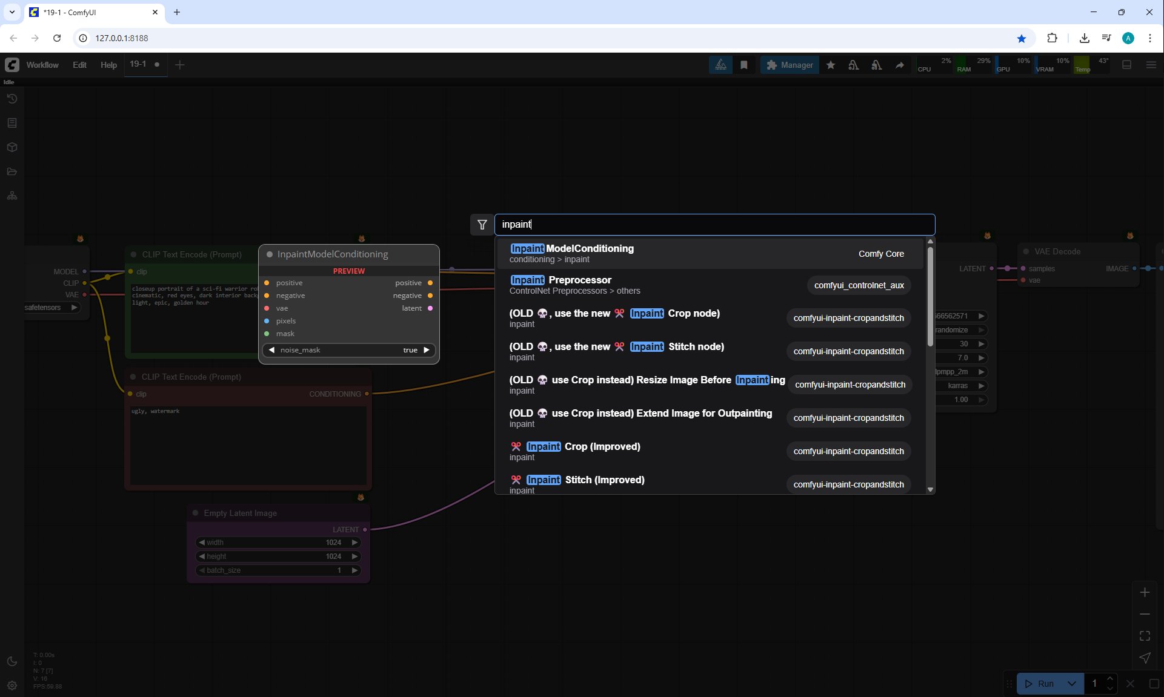Click the bookmark icon in top toolbar

click(744, 65)
